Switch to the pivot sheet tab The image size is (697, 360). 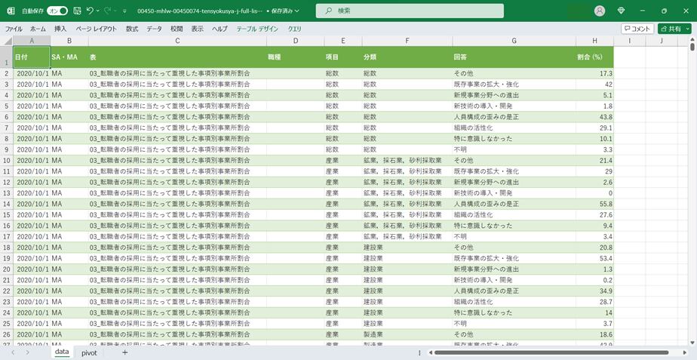pos(89,352)
